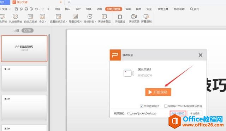Open the Developer Tools (开发工具) tab
The image size is (226, 131).
tap(163, 9)
